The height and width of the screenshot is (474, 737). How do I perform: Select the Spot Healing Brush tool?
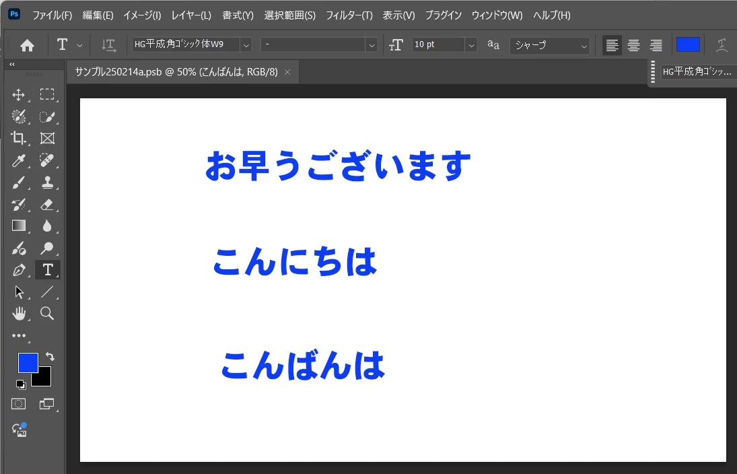pyautogui.click(x=47, y=160)
